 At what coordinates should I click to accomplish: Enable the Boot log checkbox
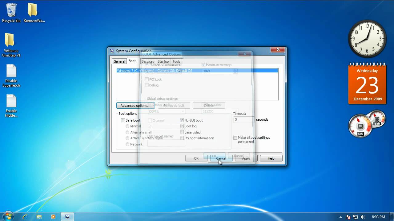[x=182, y=126]
